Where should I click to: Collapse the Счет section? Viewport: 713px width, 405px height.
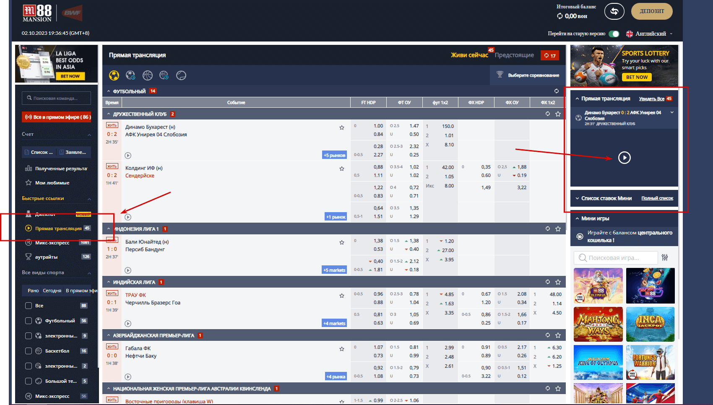[89, 135]
